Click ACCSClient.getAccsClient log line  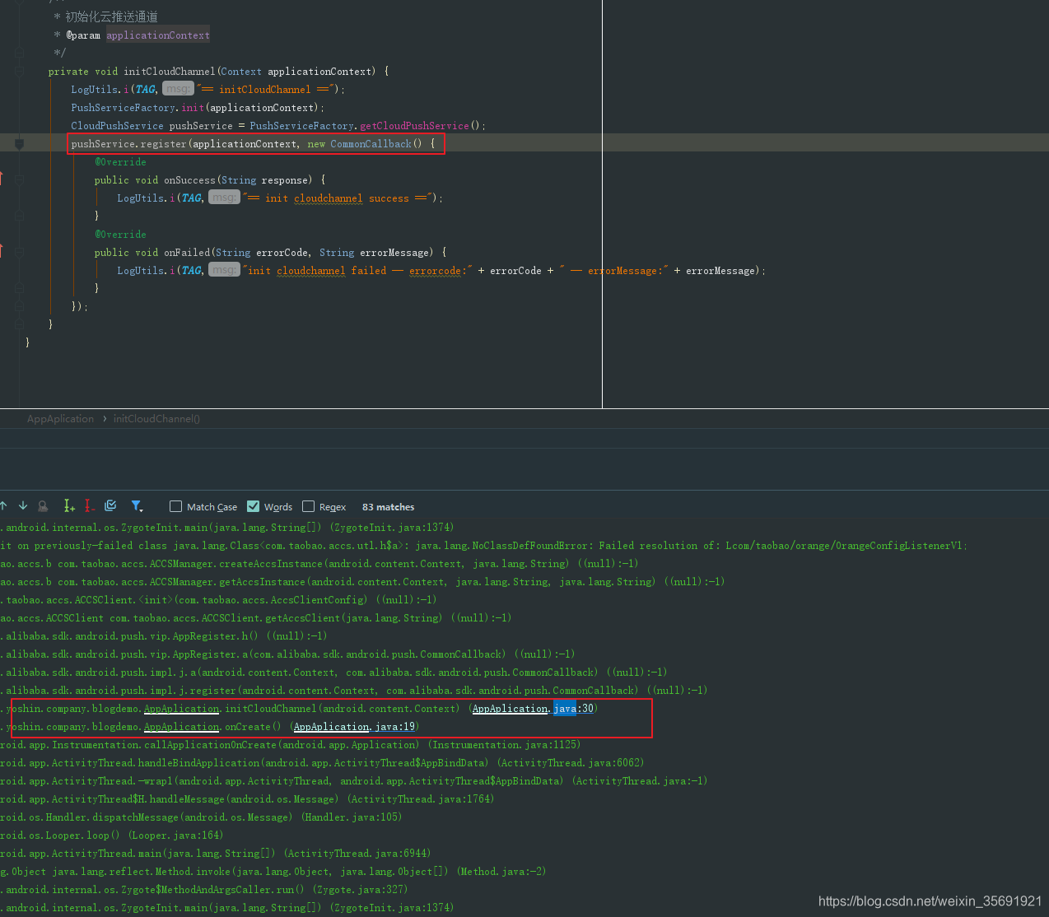tap(256, 618)
